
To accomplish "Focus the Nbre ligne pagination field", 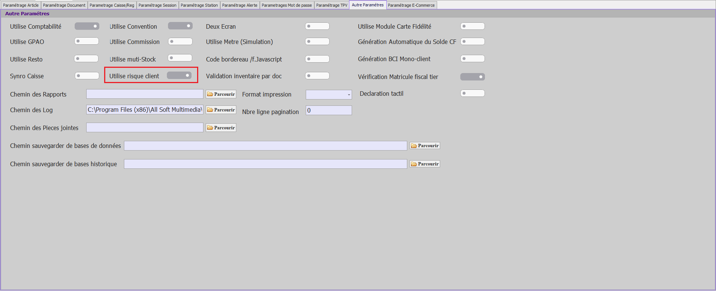I will click(329, 110).
